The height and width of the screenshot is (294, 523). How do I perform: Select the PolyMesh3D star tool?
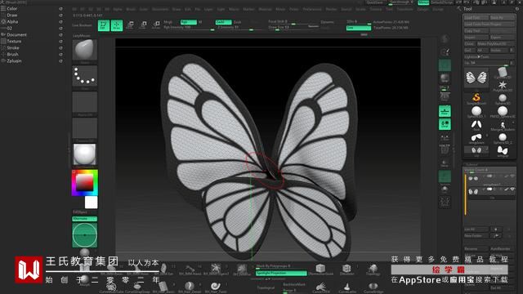point(503,85)
